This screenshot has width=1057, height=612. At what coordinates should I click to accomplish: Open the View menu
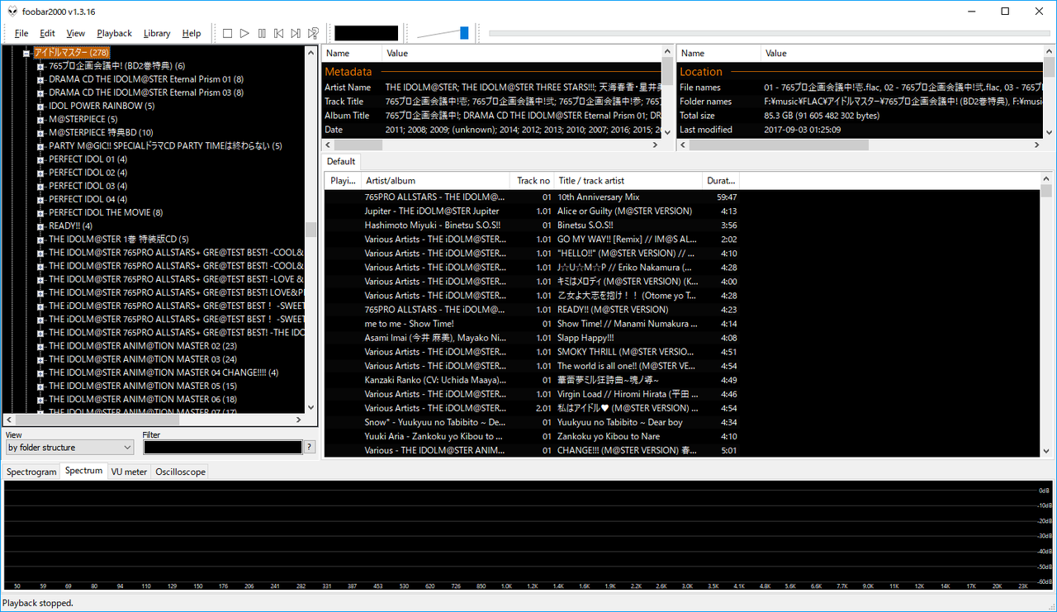[76, 33]
